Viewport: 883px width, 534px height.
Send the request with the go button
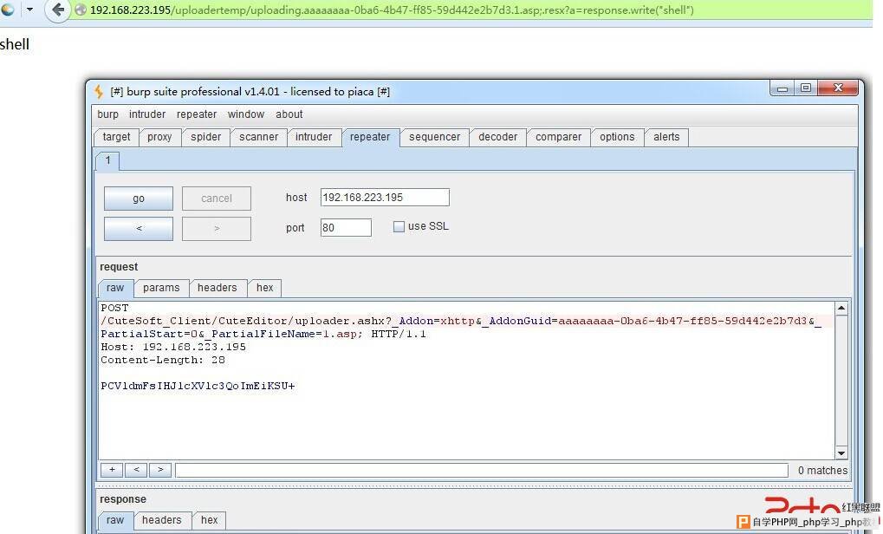click(139, 199)
